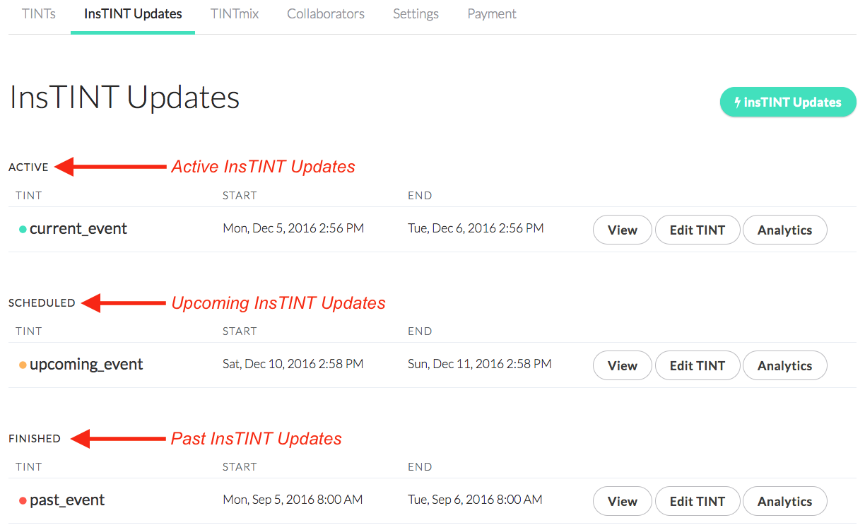Switch to the TINTs tab

click(39, 13)
